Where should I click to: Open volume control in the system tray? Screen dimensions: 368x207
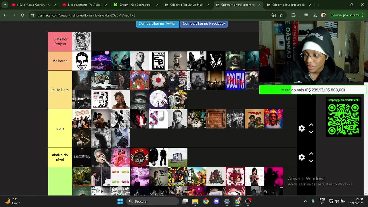[x=337, y=201]
